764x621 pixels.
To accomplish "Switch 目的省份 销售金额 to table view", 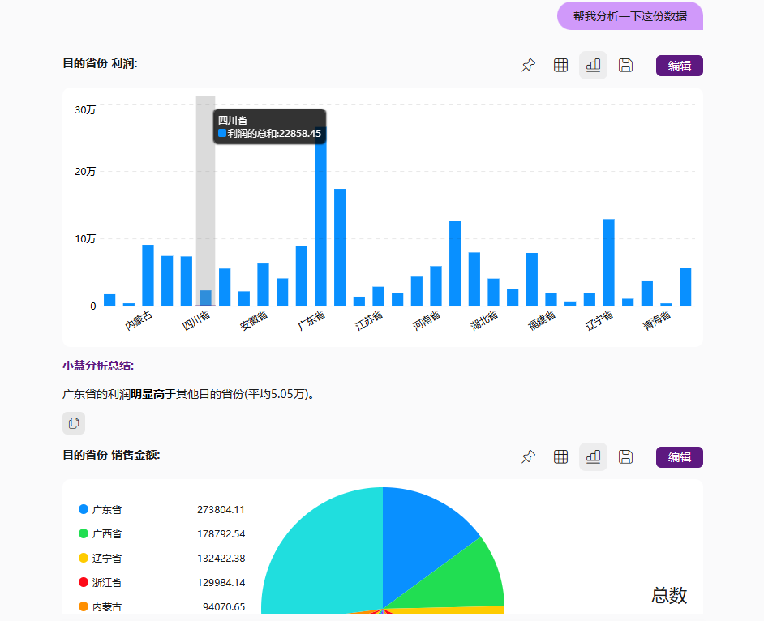I will pos(560,457).
